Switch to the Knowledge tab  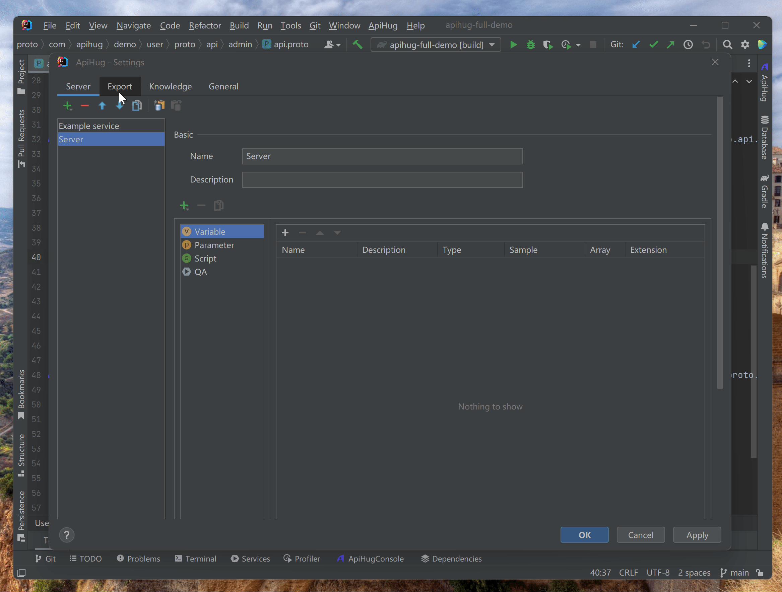click(x=170, y=86)
